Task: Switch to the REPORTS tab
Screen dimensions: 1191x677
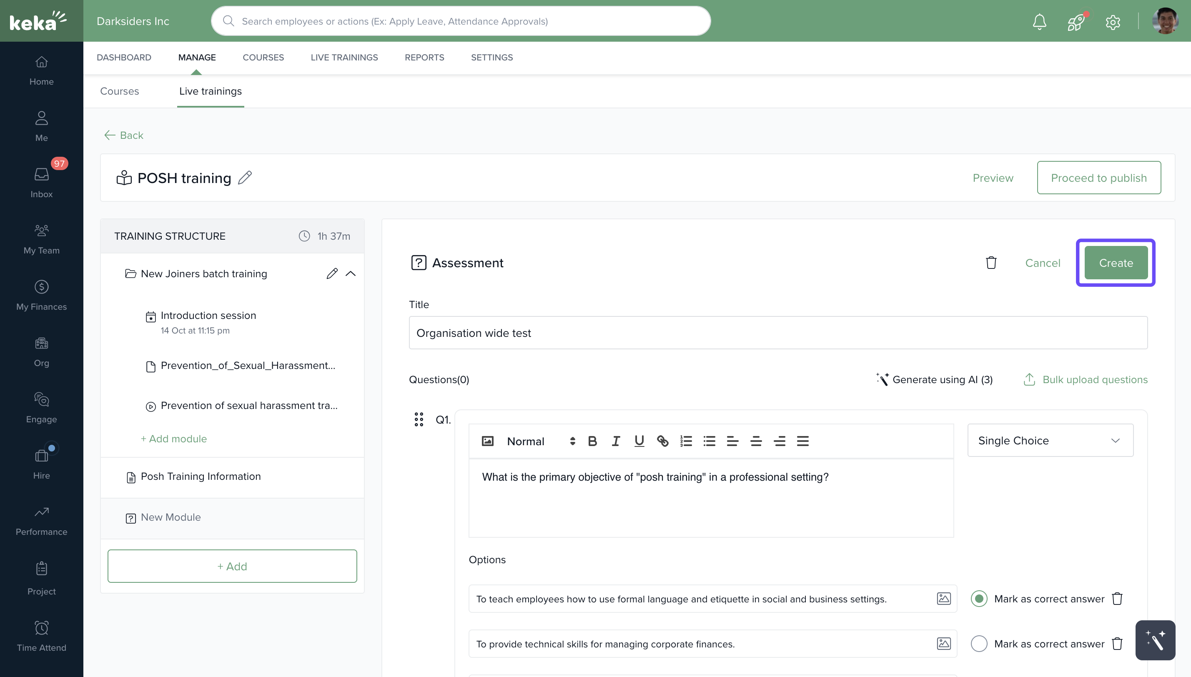Action: point(424,57)
